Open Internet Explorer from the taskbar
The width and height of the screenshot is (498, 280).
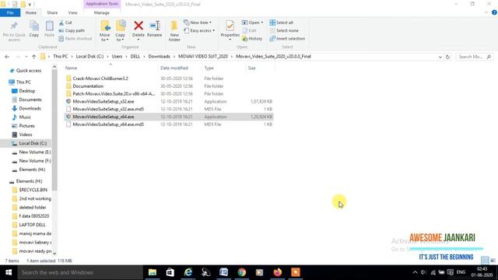coord(188,272)
